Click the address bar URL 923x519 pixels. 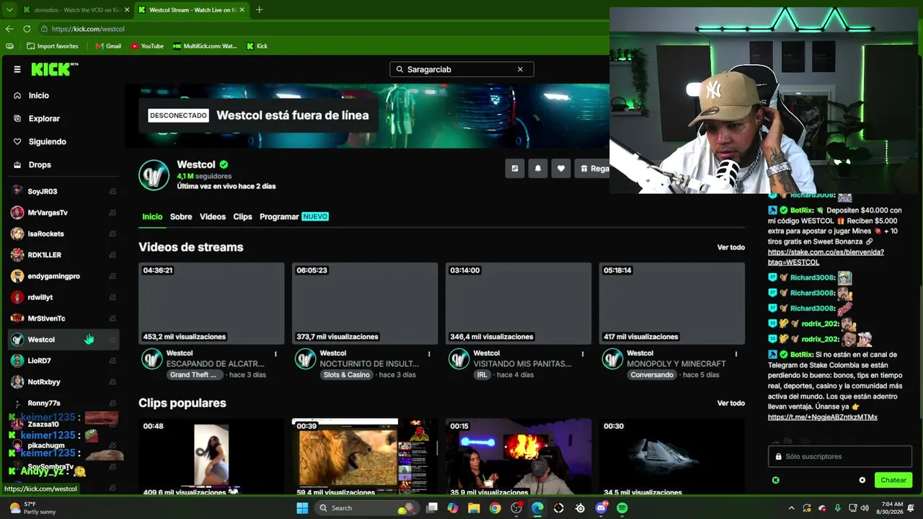click(88, 29)
